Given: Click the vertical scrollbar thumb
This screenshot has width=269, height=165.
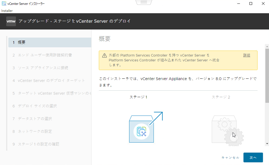Looking at the screenshot, I should [x=267, y=76].
